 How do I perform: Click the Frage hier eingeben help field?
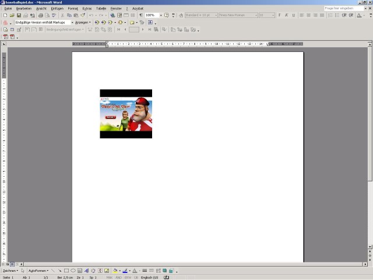(x=344, y=8)
